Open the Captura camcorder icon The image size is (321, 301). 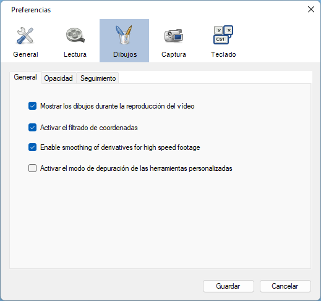[174, 36]
